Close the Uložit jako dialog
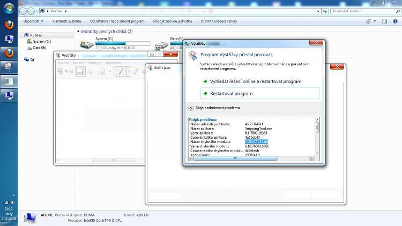Viewport: 402px width, 226px height. pos(337,66)
